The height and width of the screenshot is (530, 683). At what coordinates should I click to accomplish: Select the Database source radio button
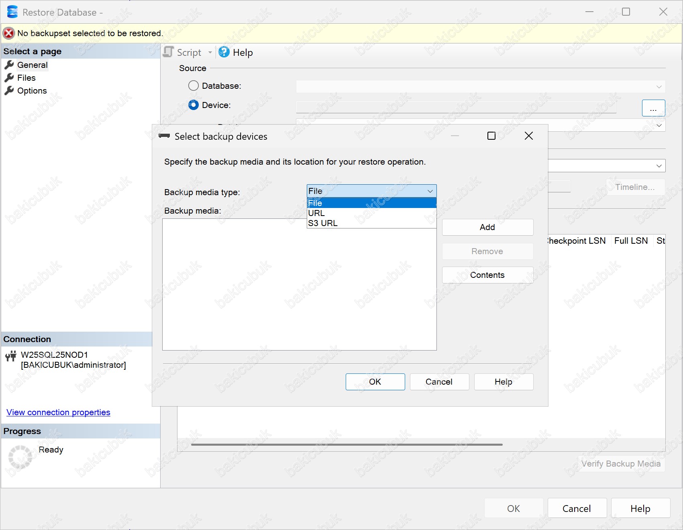pyautogui.click(x=194, y=86)
